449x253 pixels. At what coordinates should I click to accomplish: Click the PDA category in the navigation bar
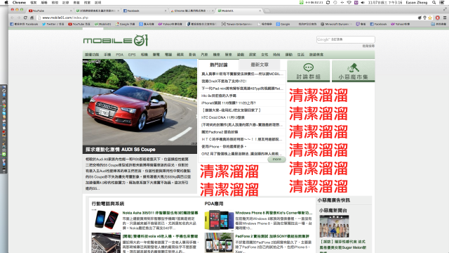pyautogui.click(x=119, y=55)
